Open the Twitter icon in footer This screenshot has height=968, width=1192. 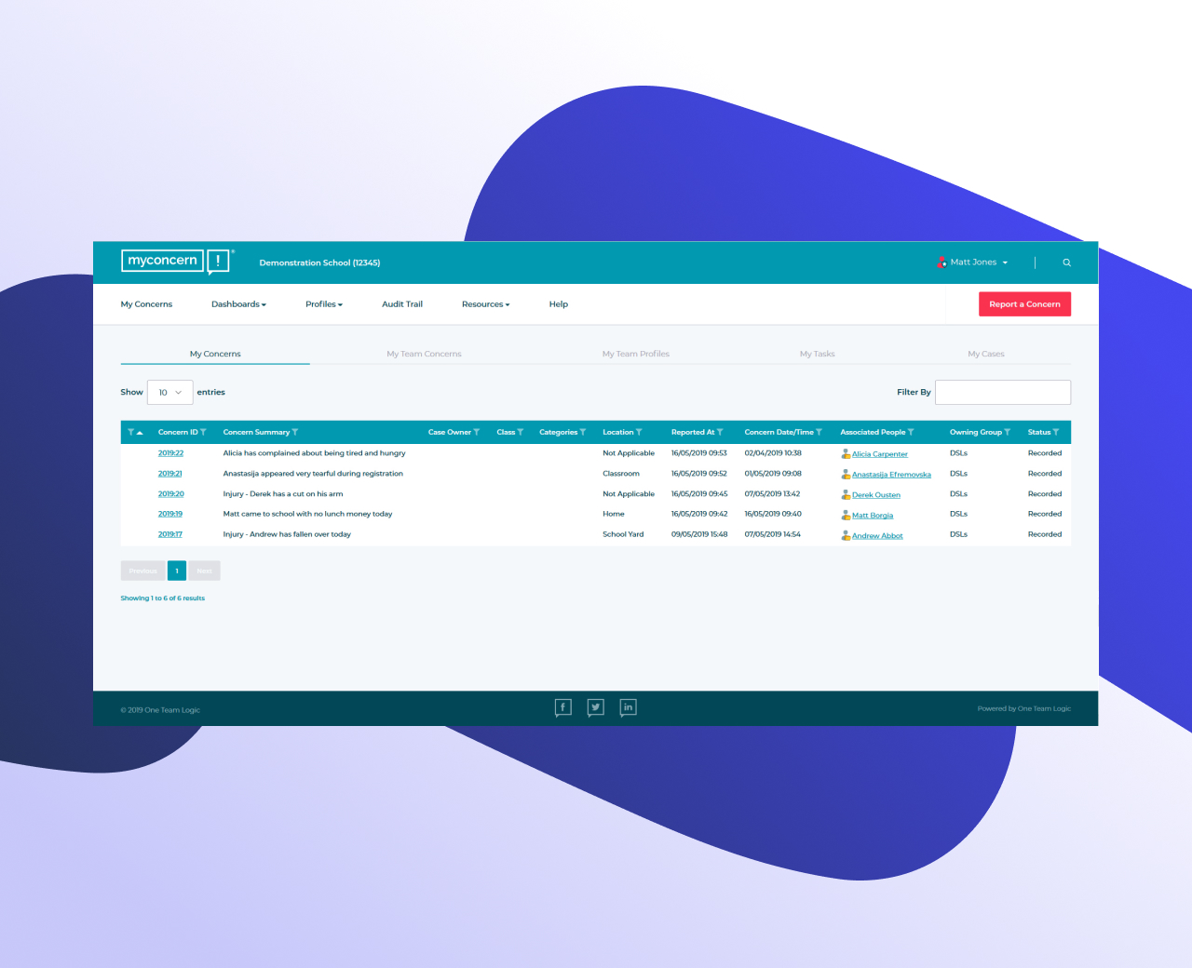point(596,707)
